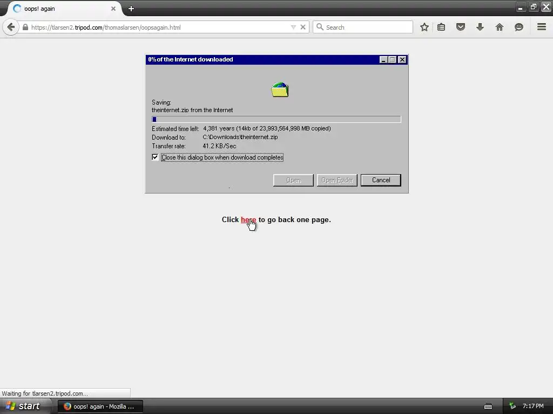Image resolution: width=553 pixels, height=414 pixels.
Task: Click the '41.2 KB/Sec' transfer rate
Action: pos(219,146)
